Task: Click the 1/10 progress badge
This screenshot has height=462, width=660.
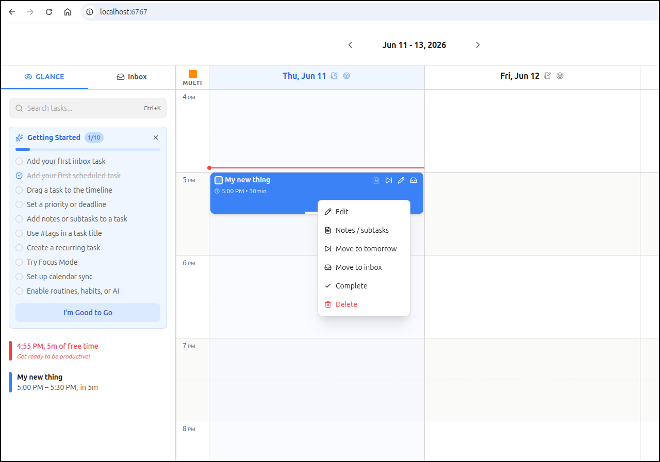Action: click(94, 138)
